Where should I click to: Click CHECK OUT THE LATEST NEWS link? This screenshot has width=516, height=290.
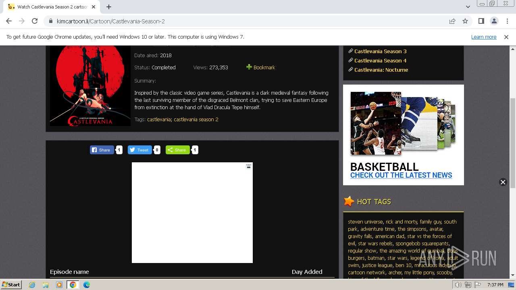401,175
